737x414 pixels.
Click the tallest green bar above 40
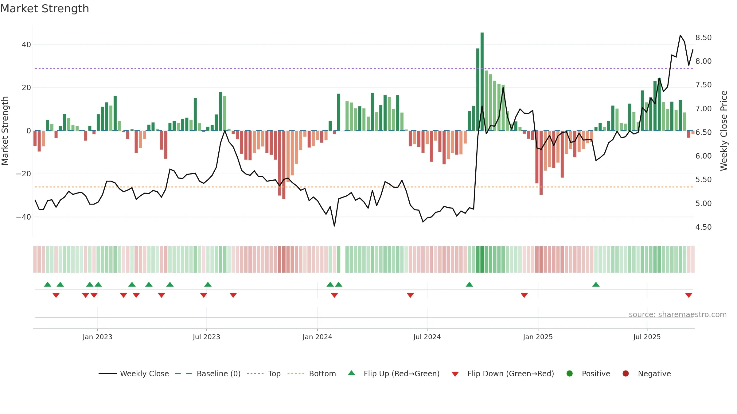click(482, 82)
